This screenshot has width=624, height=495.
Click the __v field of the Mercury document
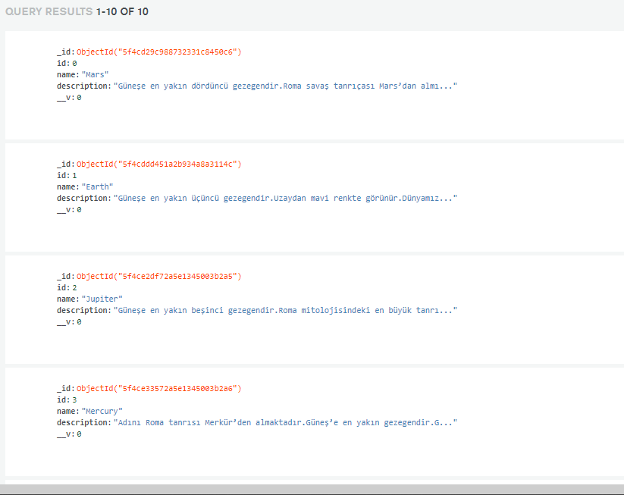point(69,434)
